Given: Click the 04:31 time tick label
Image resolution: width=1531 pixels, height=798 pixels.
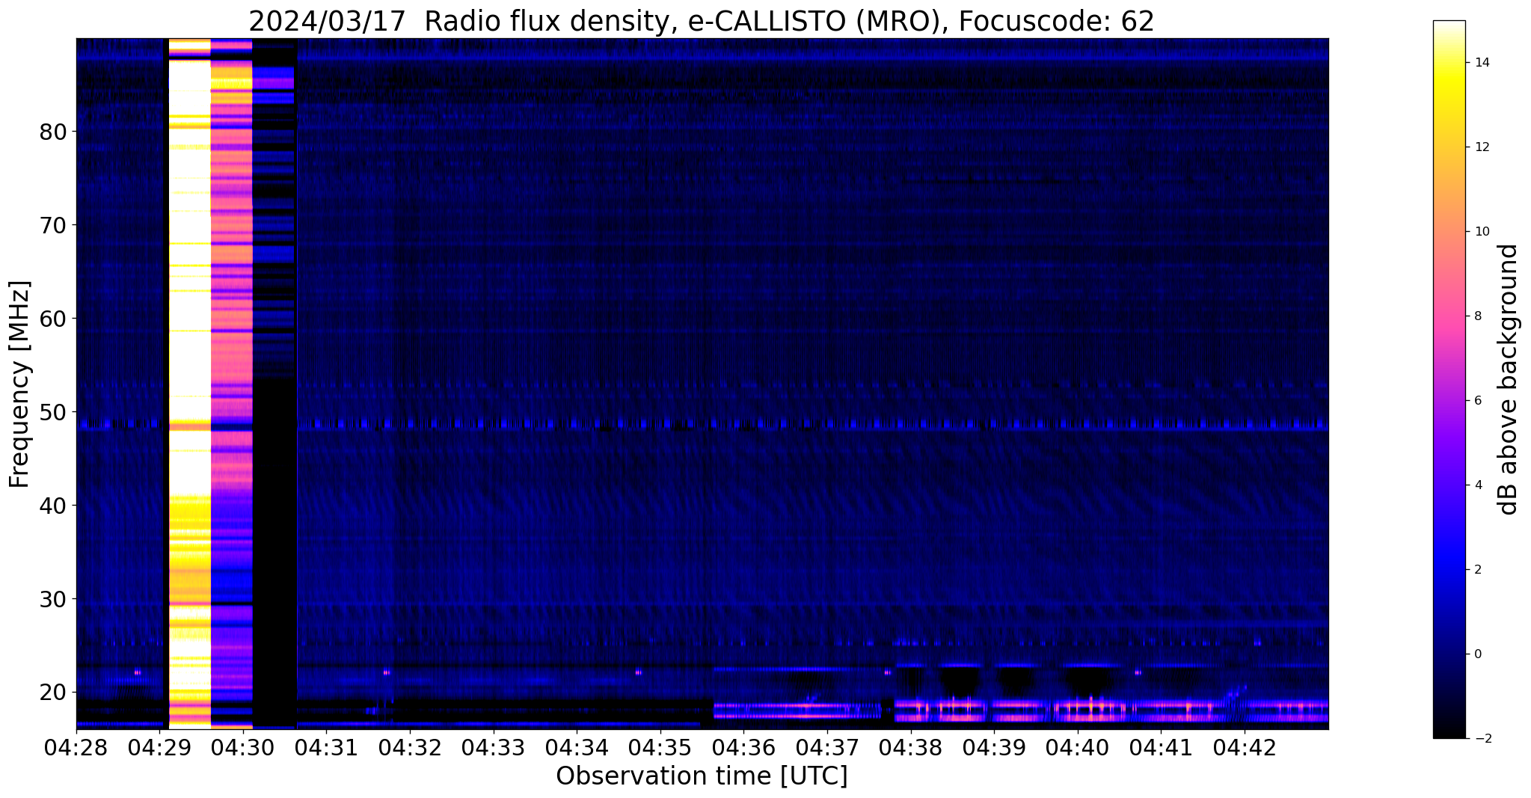Looking at the screenshot, I should pyautogui.click(x=326, y=747).
